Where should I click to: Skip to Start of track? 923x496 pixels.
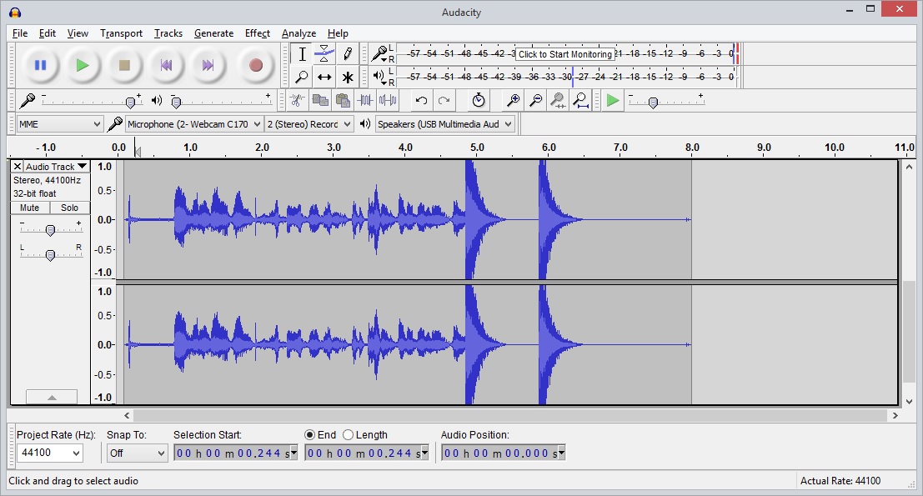click(x=167, y=65)
